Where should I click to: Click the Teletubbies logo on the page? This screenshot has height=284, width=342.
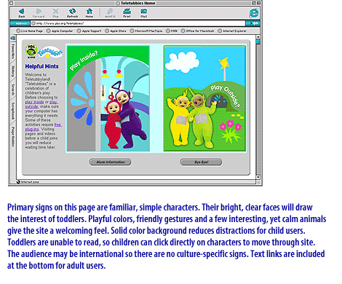50,52
